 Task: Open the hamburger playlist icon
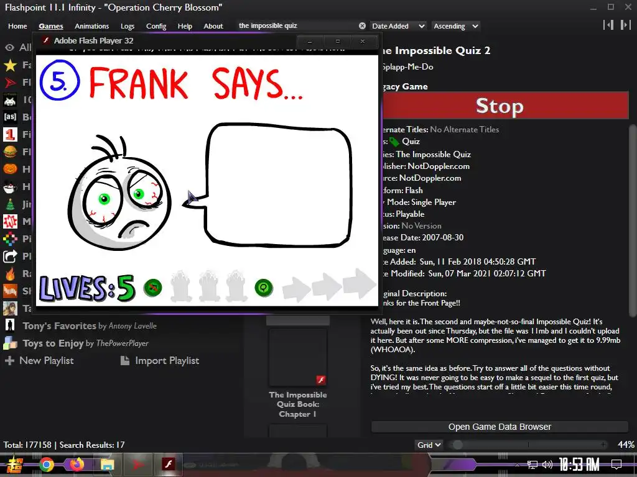tap(10, 152)
